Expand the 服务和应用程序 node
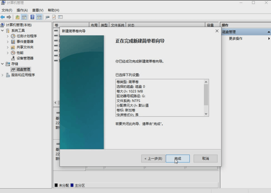271x193 pixels. tap(3, 75)
